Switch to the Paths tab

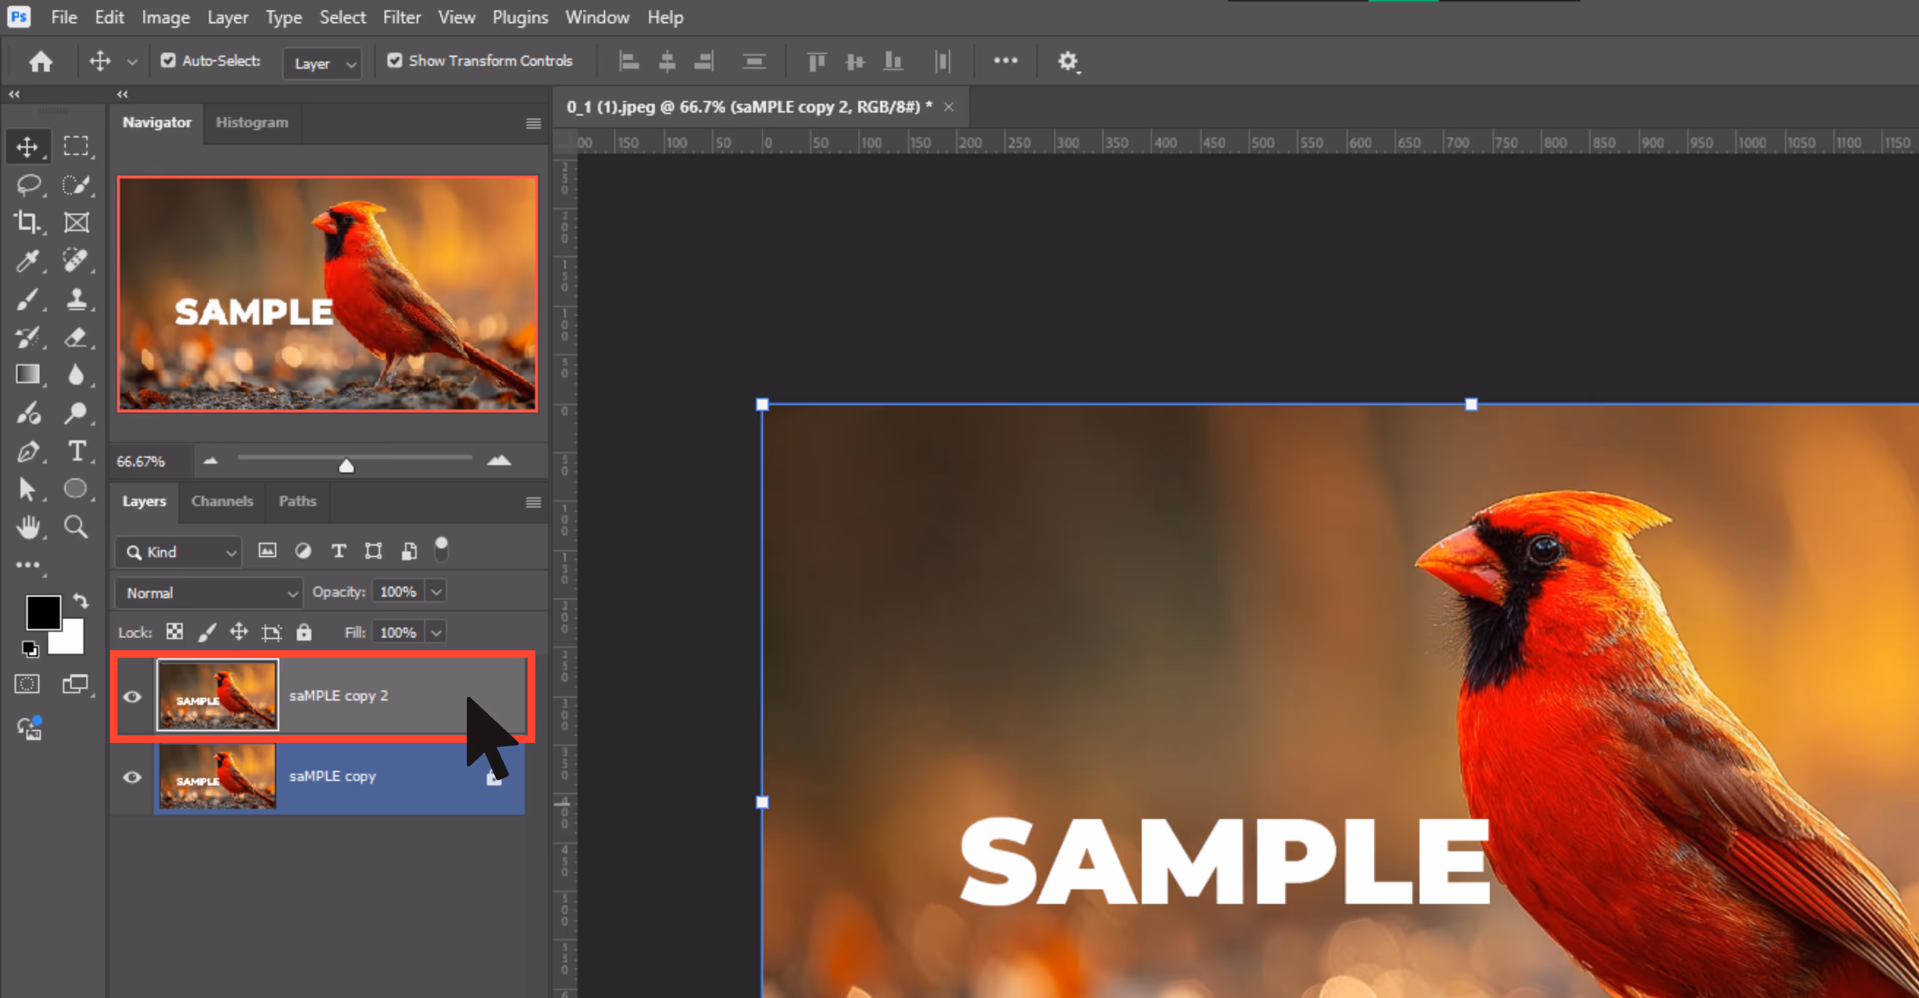297,501
